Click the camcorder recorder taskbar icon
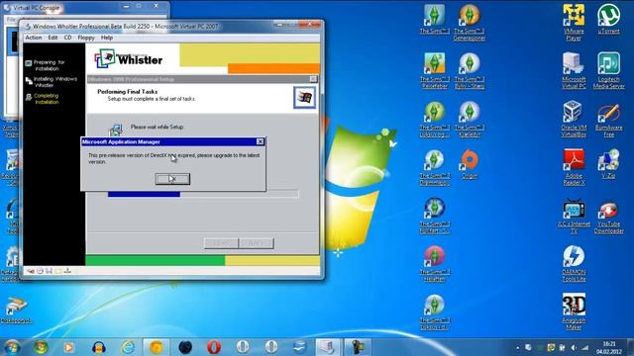Screen dimensions: 634x356 (x=358, y=347)
